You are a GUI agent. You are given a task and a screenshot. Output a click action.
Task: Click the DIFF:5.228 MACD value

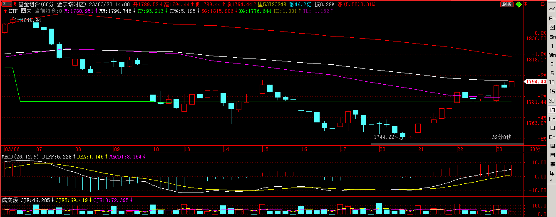[x=57, y=156]
